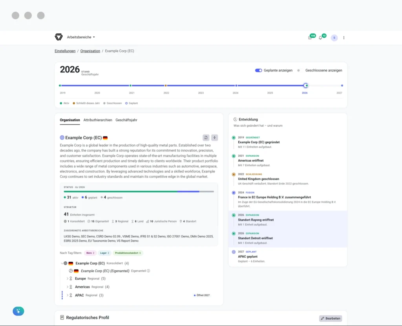402x326 pixels.
Task: Click the APAC regional pin icon
Action: [x=71, y=295]
